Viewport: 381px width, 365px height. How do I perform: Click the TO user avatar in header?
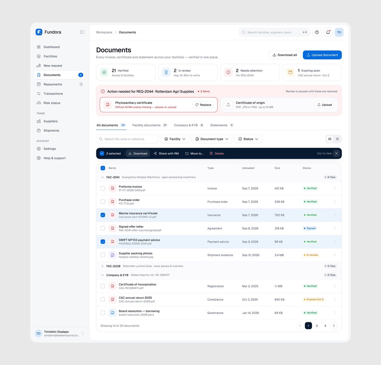[x=339, y=32]
